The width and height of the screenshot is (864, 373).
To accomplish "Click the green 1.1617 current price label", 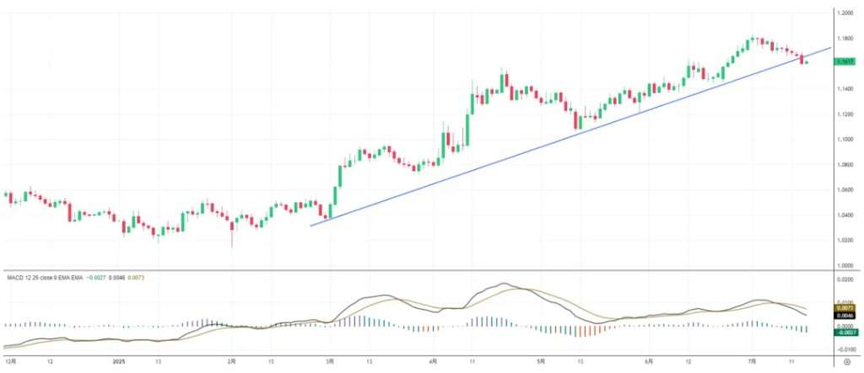I will [x=845, y=62].
